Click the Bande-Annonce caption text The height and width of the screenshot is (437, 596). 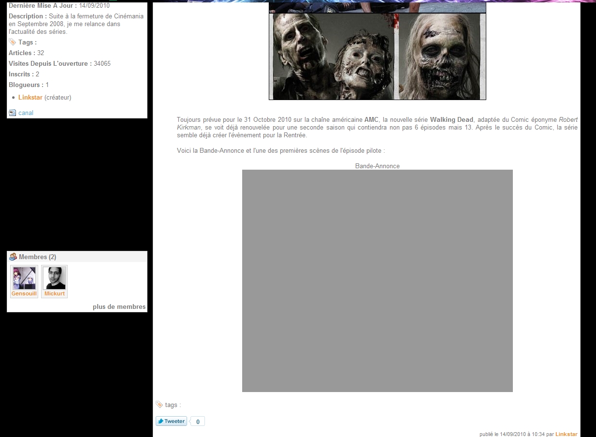pos(377,166)
